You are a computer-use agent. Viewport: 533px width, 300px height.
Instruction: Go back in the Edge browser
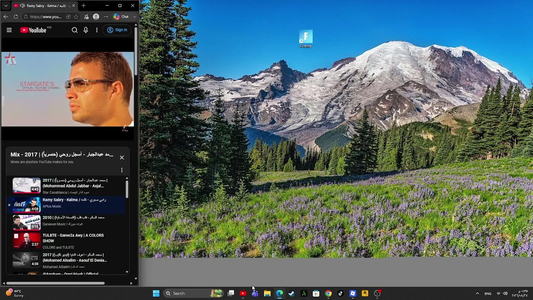tap(5, 17)
